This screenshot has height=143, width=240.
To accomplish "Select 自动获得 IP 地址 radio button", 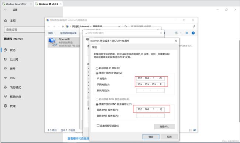I will (97, 68).
